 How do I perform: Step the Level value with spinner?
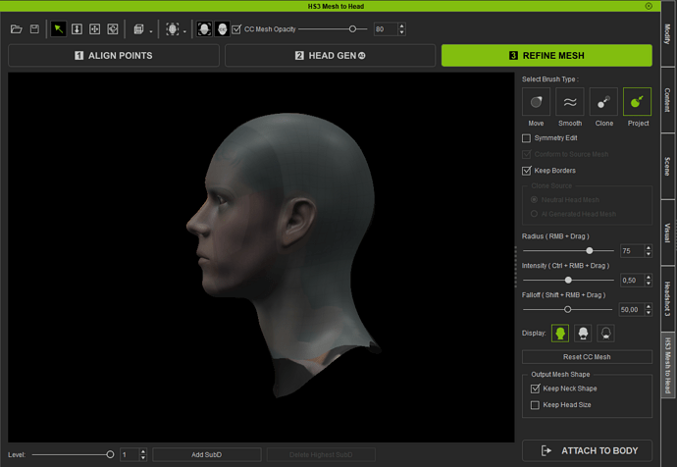pos(143,454)
